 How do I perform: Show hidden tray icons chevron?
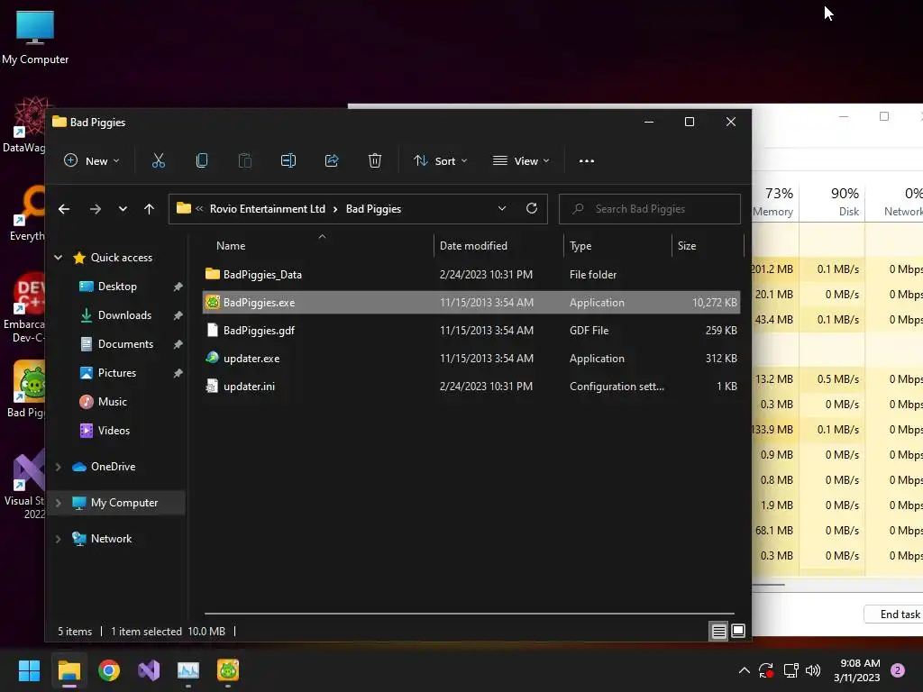click(744, 670)
